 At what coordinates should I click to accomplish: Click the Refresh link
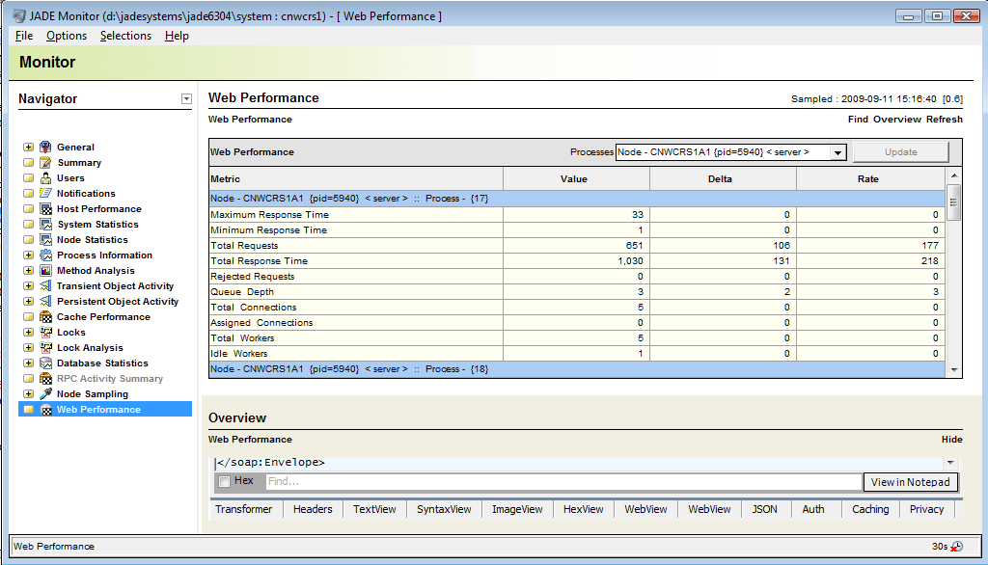click(944, 119)
